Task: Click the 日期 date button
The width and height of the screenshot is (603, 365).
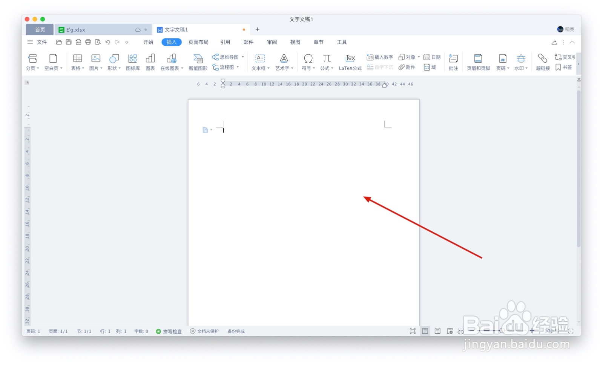Action: click(432, 57)
